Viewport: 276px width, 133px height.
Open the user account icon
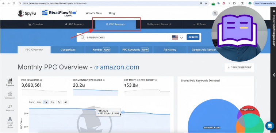[215, 13]
